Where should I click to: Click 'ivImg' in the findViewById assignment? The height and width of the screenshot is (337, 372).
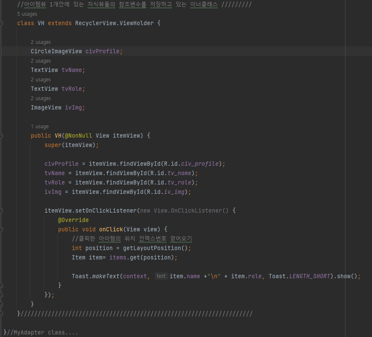click(53, 192)
